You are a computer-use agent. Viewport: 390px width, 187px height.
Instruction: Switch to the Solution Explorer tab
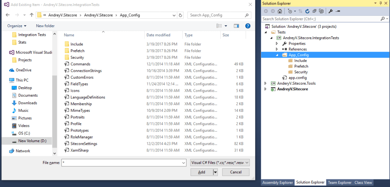[310, 182]
